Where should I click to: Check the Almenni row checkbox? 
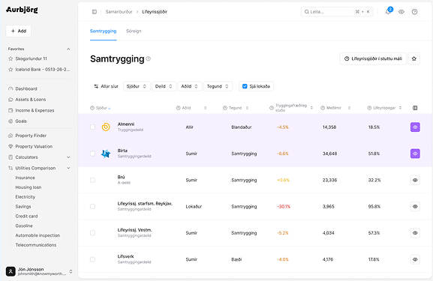(x=92, y=127)
